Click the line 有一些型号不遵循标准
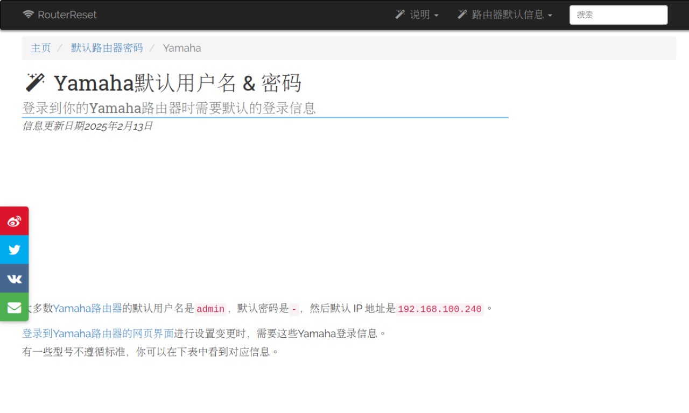 pyautogui.click(x=151, y=352)
